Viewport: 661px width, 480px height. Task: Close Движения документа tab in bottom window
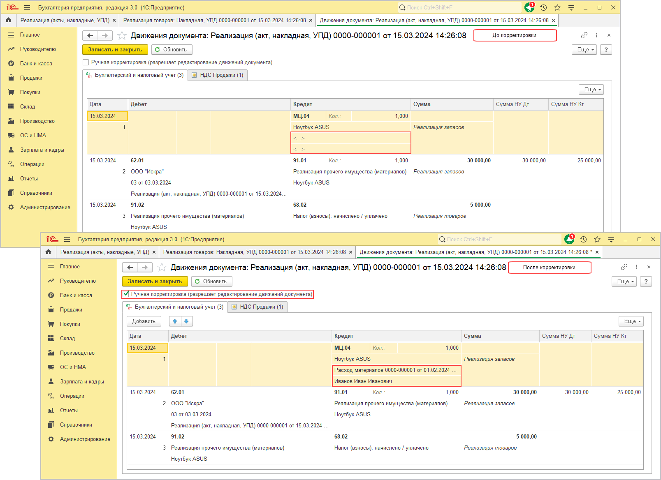[597, 252]
